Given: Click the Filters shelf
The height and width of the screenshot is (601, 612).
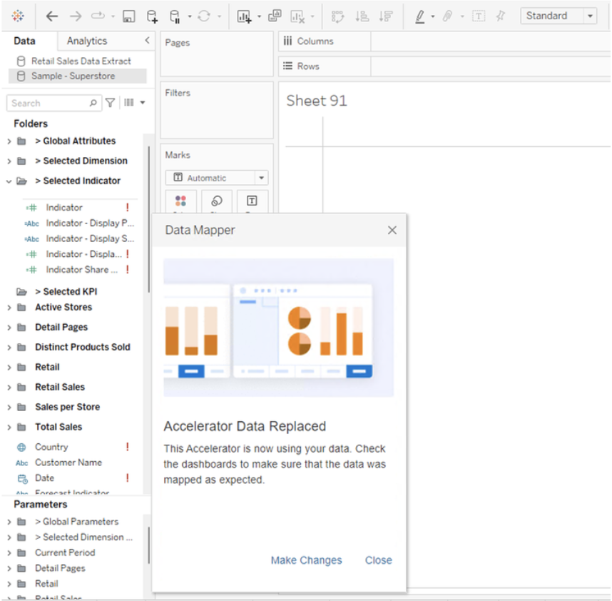Looking at the screenshot, I should [217, 110].
